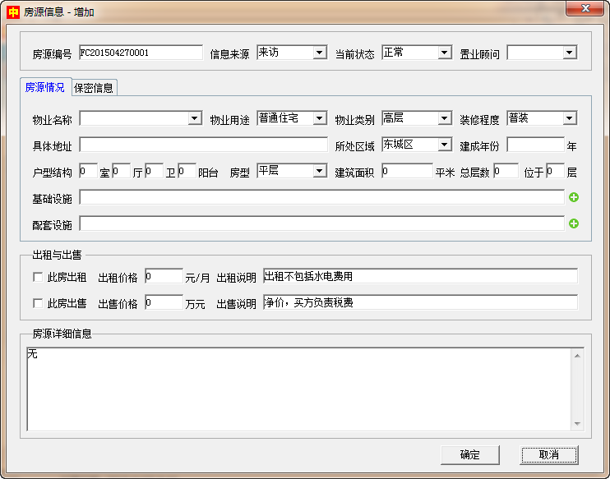Open the 物业用途 dropdown showing 普通住宅
The width and height of the screenshot is (610, 479).
(292, 118)
